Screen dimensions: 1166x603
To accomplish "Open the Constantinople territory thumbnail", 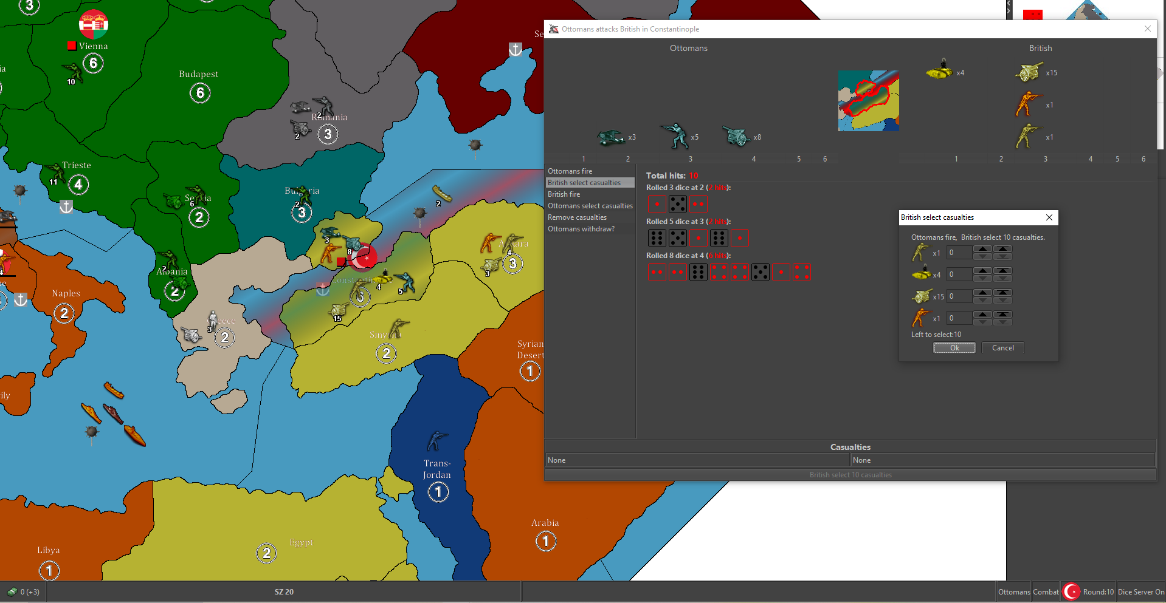I will pos(868,101).
